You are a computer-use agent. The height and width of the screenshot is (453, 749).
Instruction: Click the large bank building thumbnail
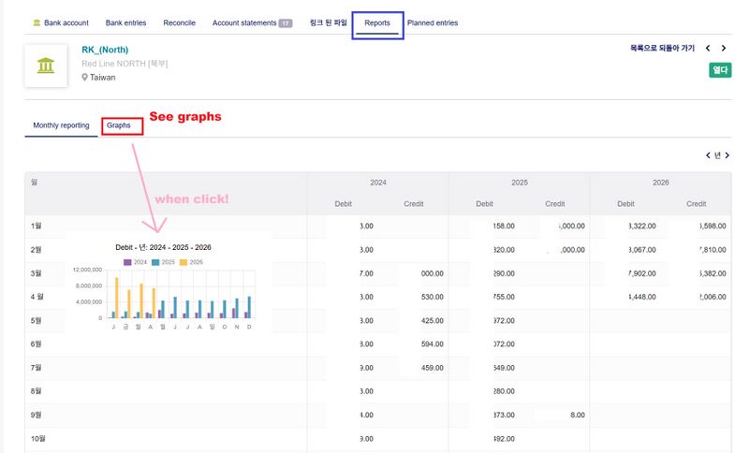(46, 66)
